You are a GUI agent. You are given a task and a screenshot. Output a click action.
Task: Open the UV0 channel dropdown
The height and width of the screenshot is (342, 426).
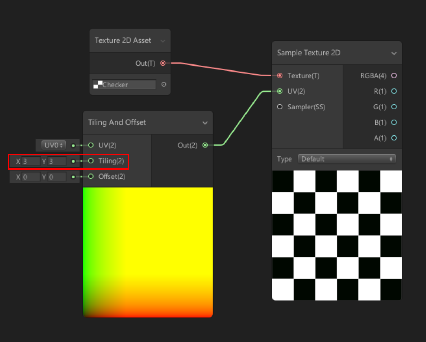(54, 145)
